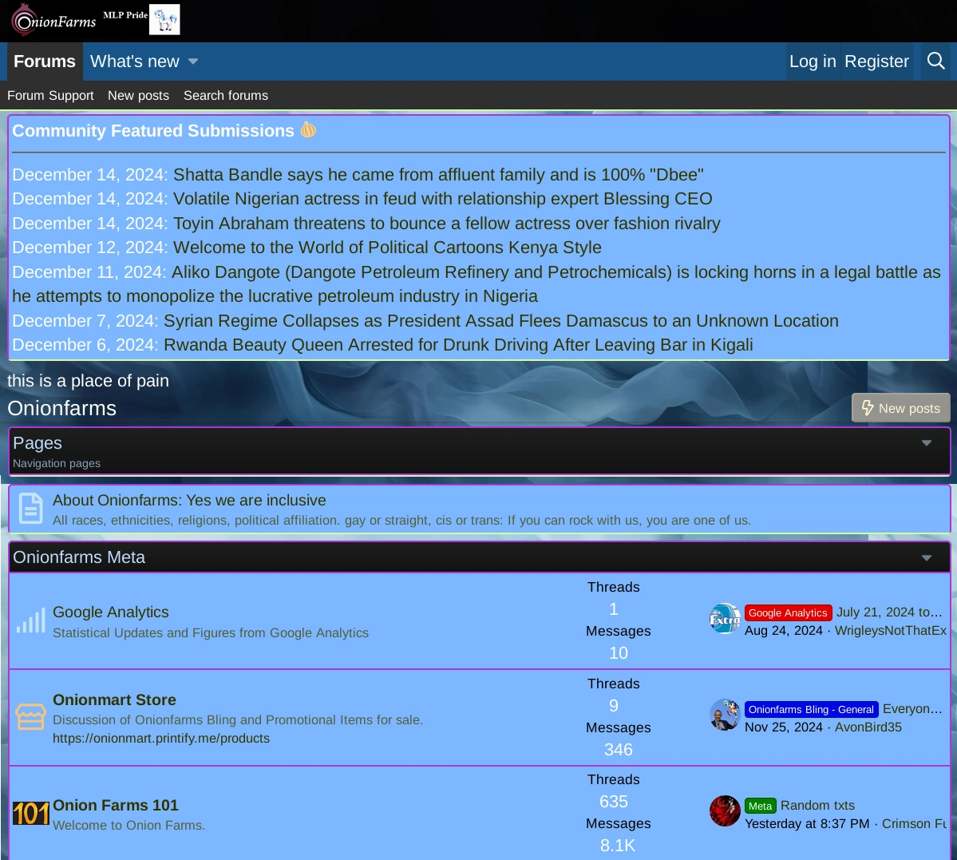Click the Onionmart Store shop icon

30,716
